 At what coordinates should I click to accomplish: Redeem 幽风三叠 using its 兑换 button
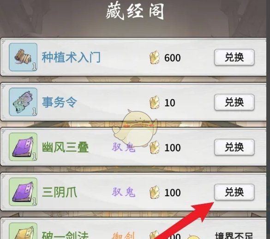tap(234, 147)
